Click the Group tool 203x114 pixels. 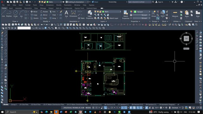154,14
